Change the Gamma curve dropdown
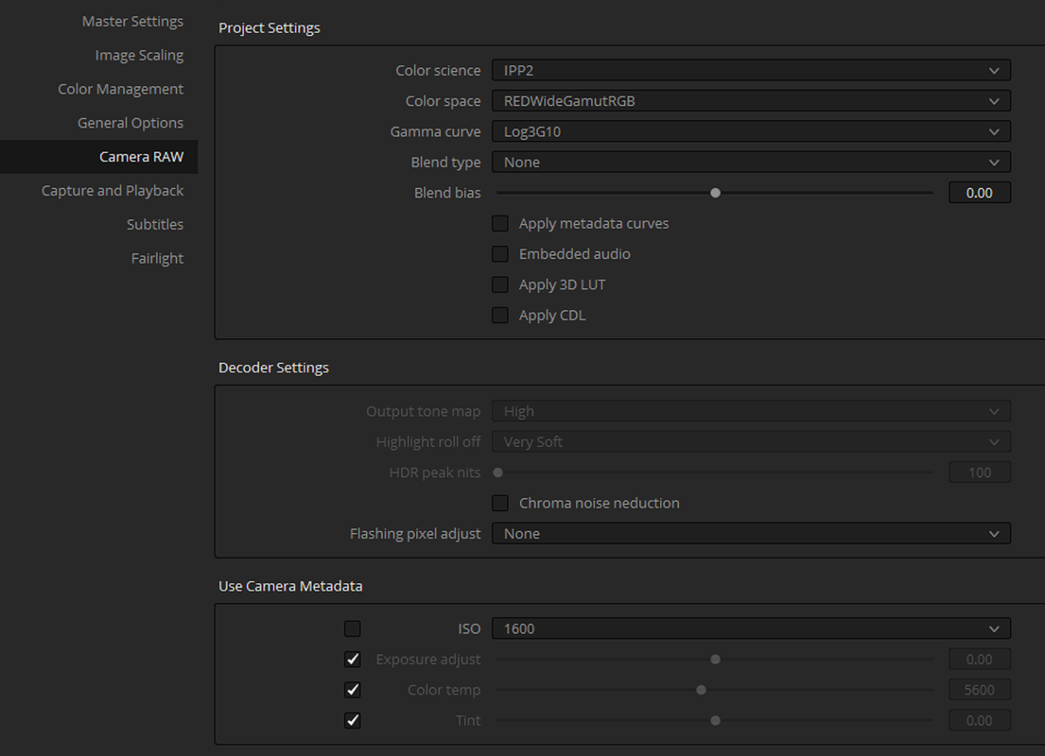 click(751, 132)
